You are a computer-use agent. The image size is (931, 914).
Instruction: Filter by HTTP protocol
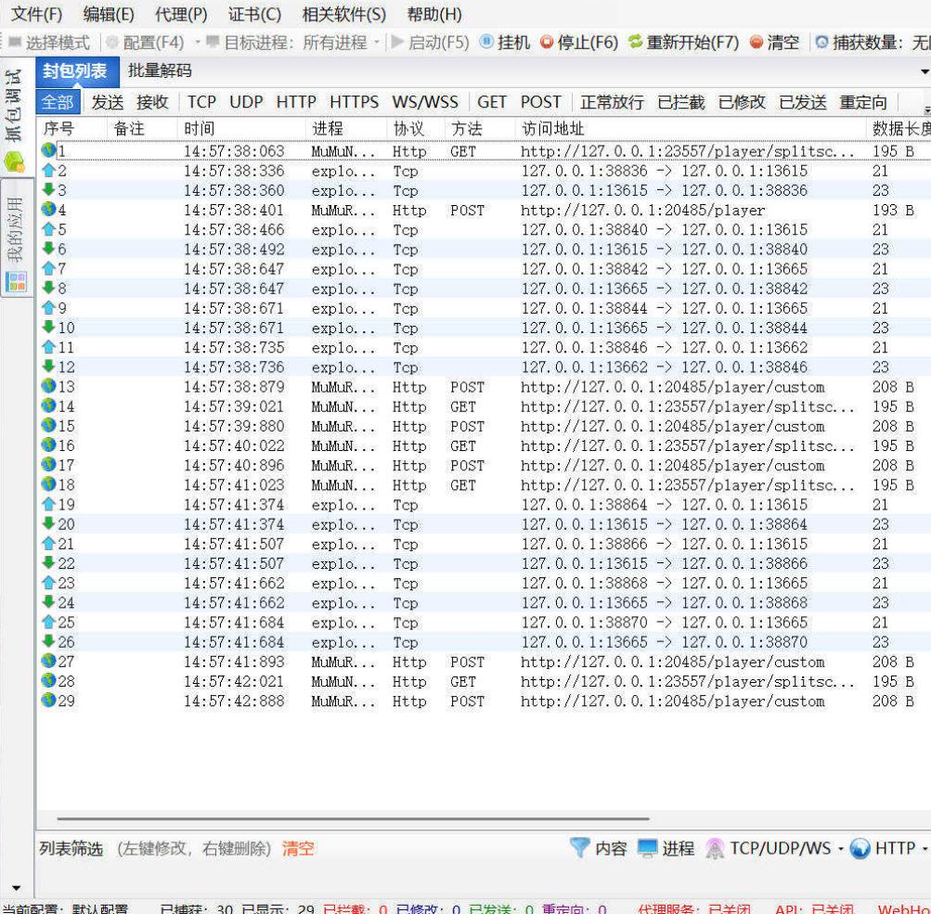pyautogui.click(x=296, y=102)
